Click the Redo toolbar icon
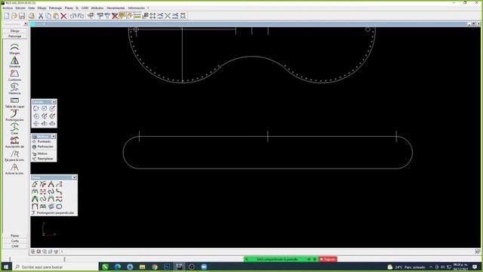483x272 pixels. pyautogui.click(x=81, y=16)
